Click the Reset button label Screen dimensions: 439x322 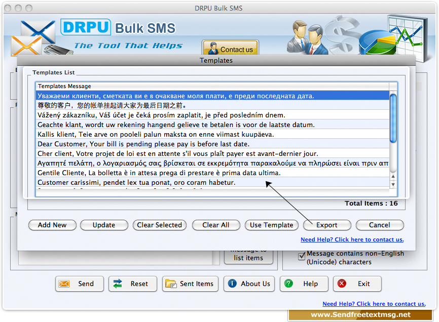139,284
